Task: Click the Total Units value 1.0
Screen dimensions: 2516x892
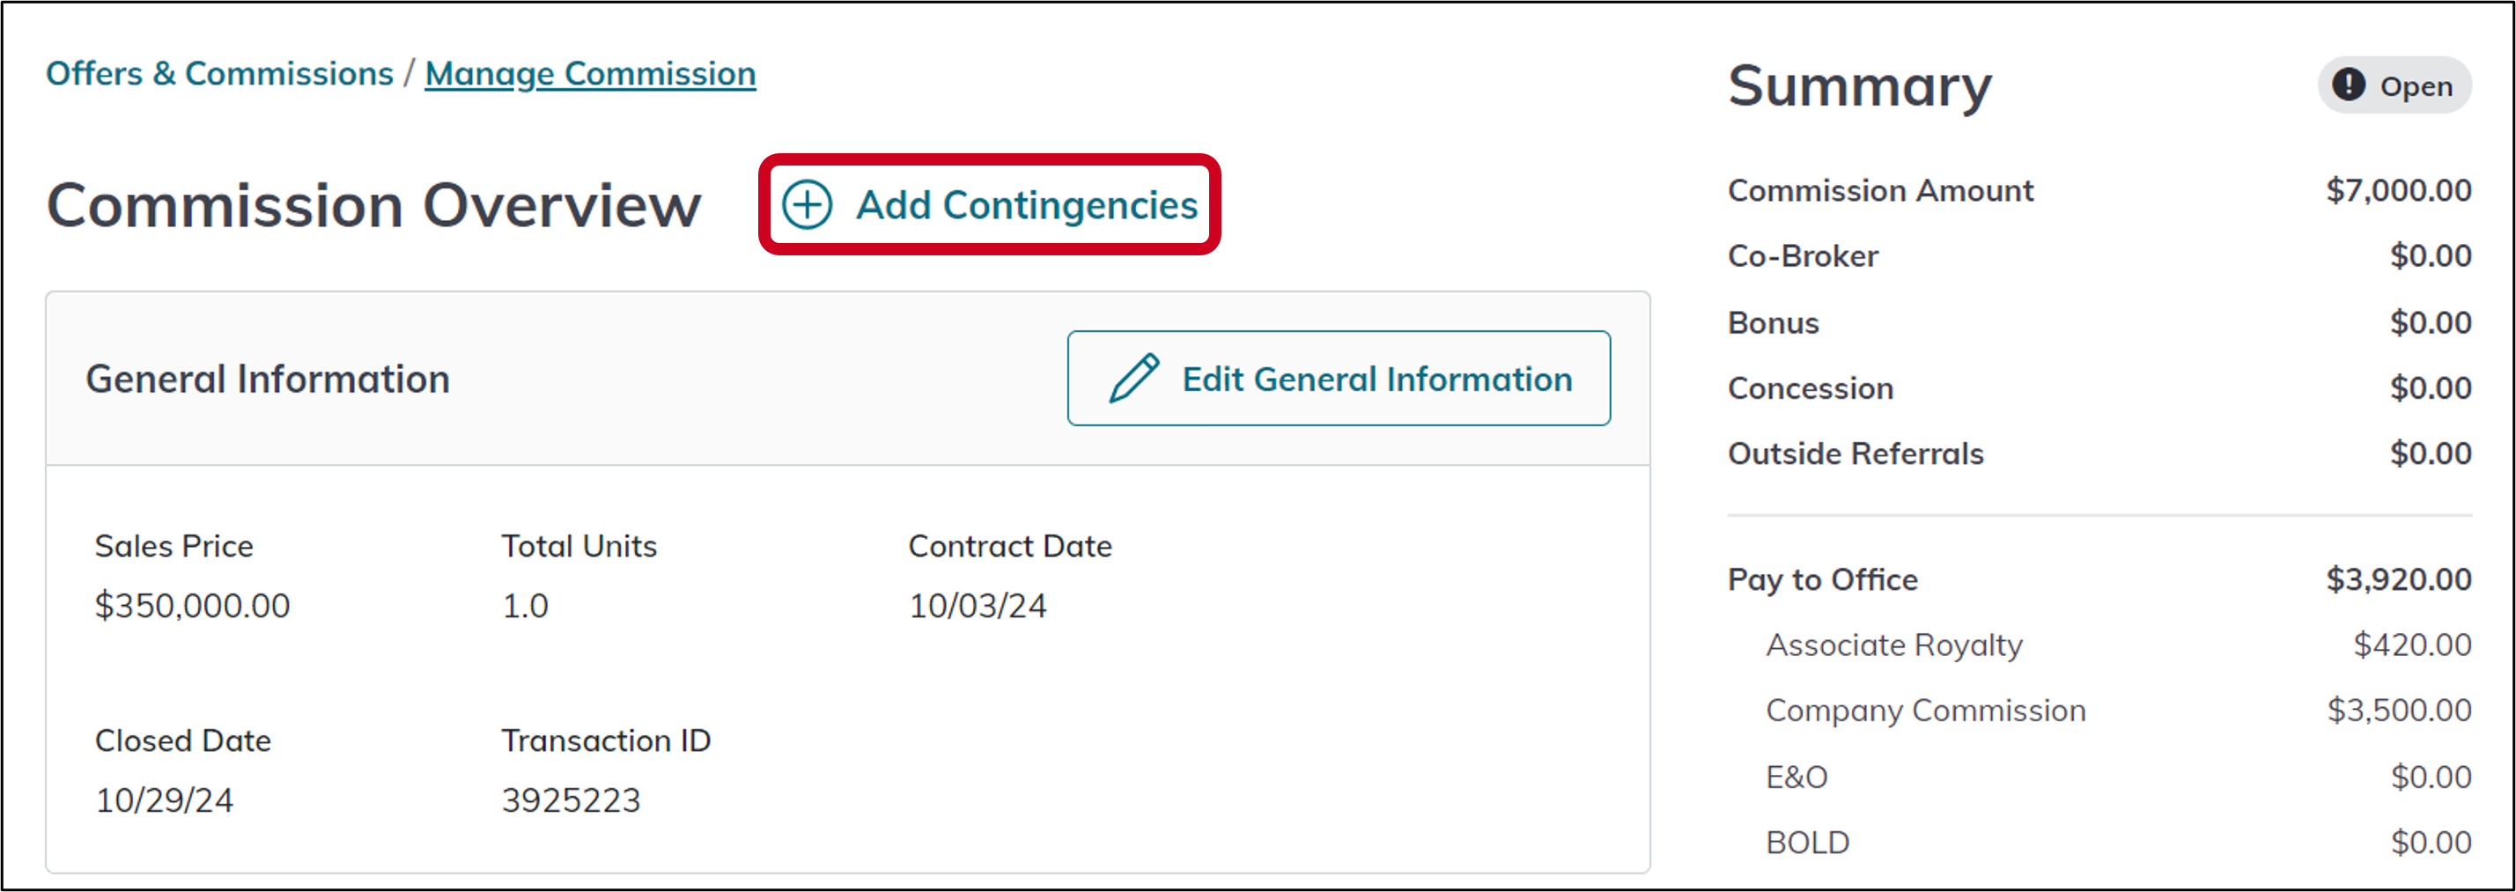Action: pyautogui.click(x=525, y=606)
